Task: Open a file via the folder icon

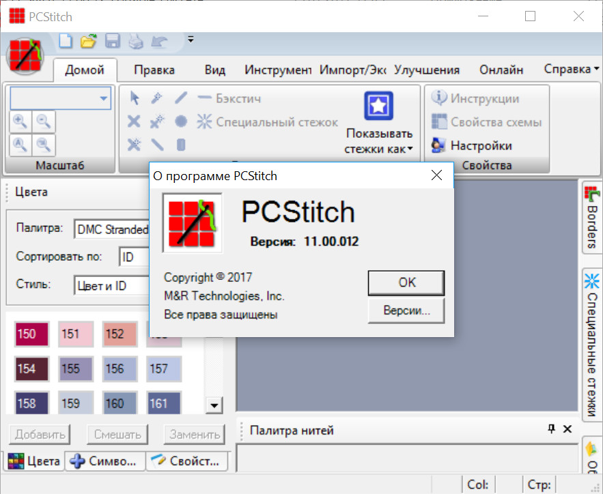Action: [89, 41]
